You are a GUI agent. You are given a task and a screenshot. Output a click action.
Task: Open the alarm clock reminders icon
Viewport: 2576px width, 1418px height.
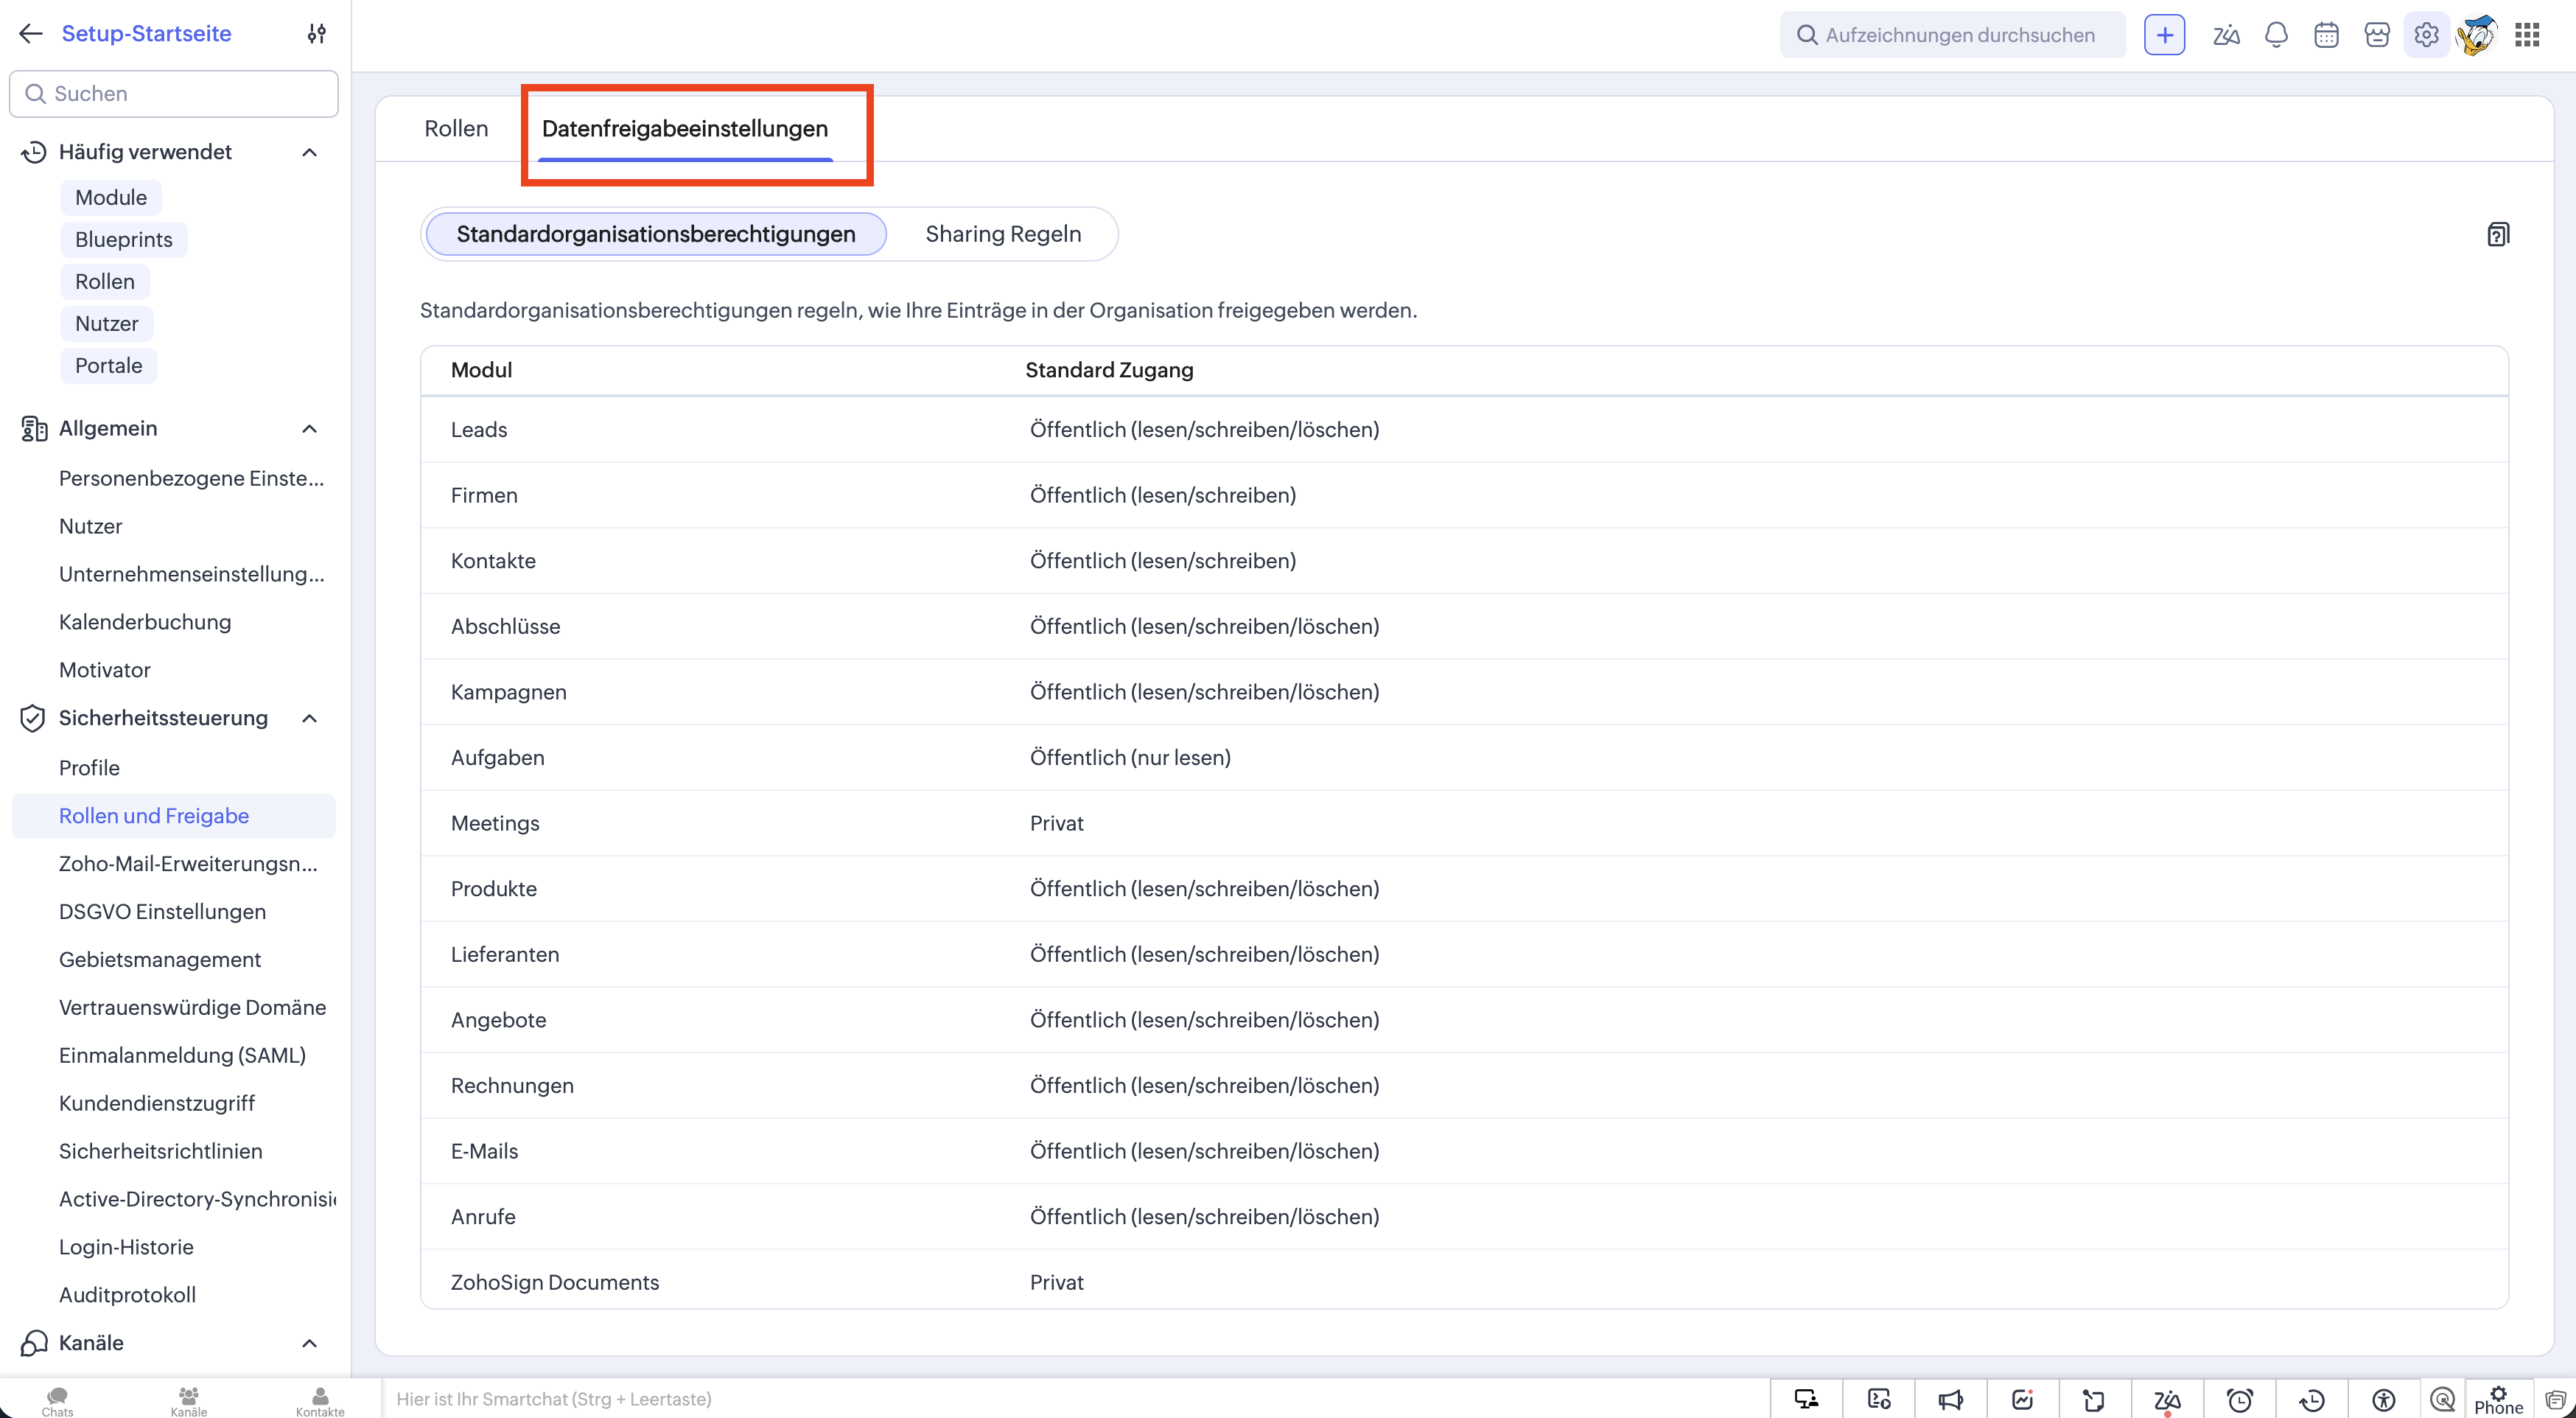(x=2240, y=1399)
